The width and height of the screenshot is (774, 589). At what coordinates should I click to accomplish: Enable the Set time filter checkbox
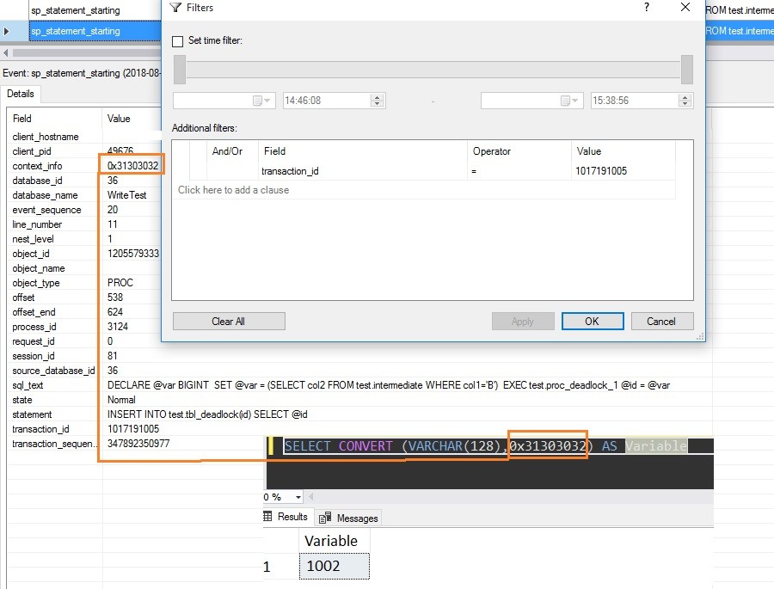tap(178, 41)
